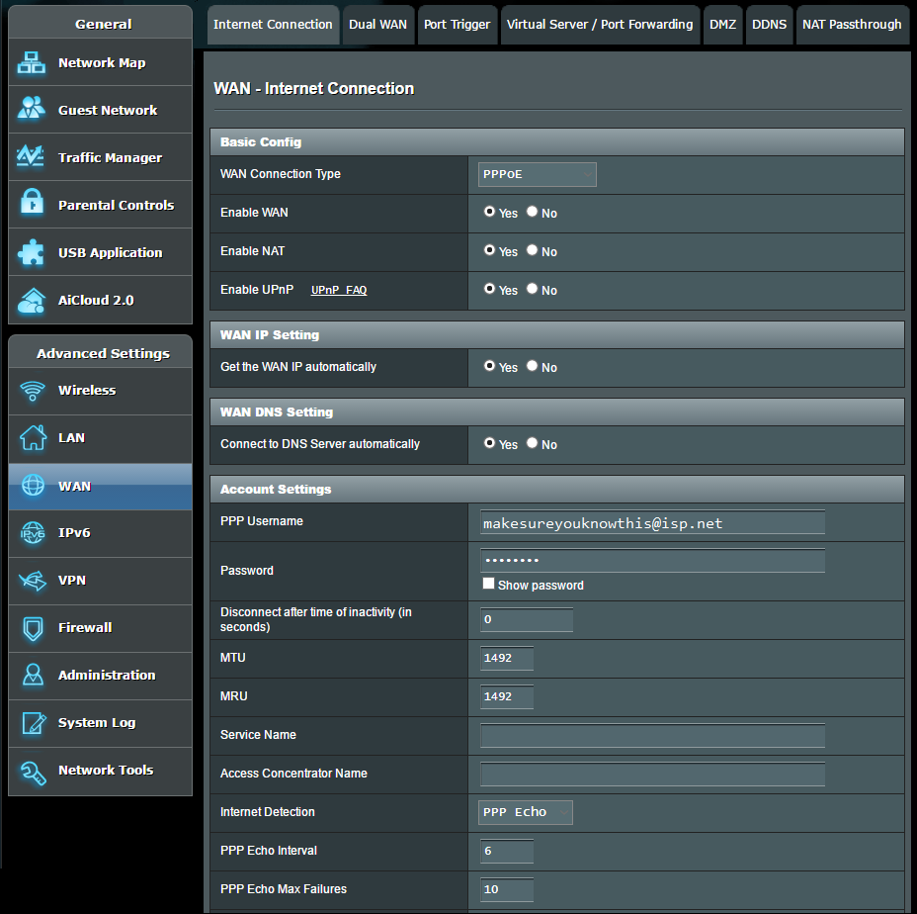This screenshot has width=917, height=914.
Task: Click the USB Application puzzle icon
Action: coord(31,252)
